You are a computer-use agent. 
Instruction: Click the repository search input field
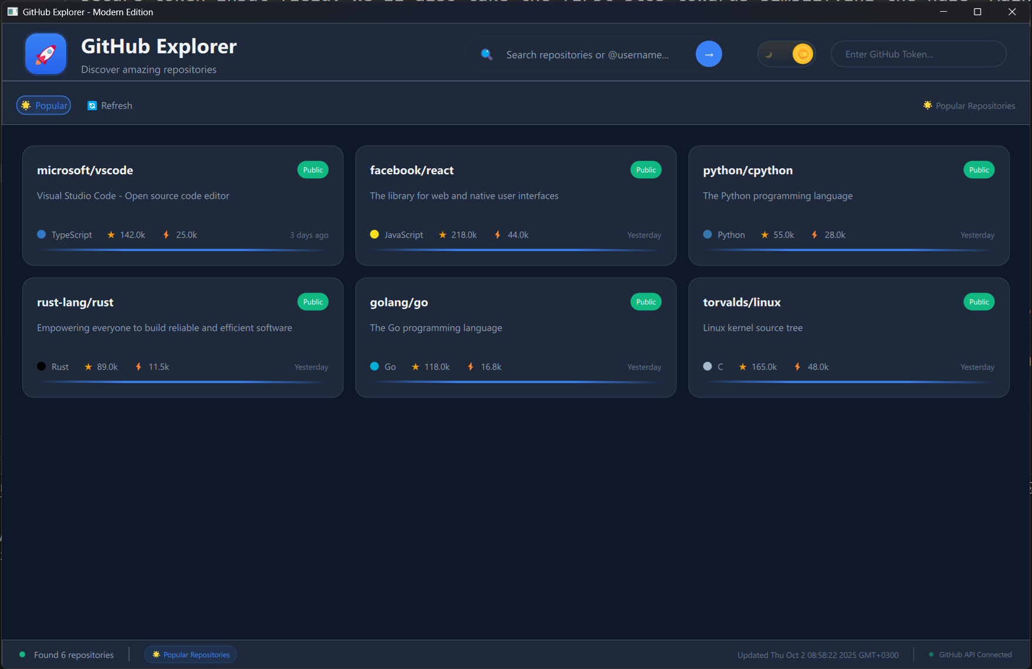(x=587, y=54)
